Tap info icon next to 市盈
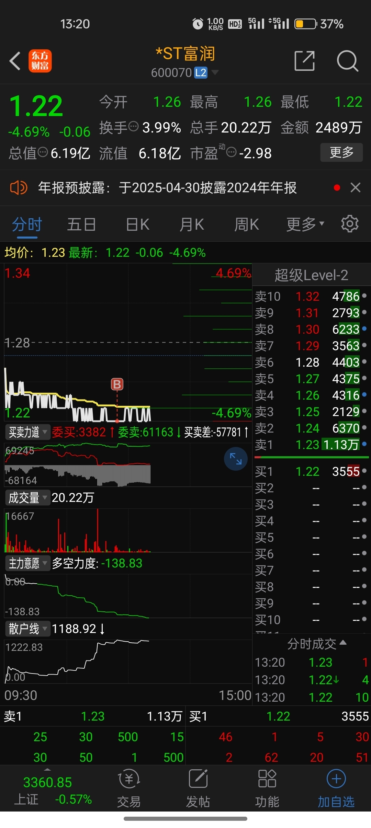This screenshot has height=828, width=371. click(232, 152)
